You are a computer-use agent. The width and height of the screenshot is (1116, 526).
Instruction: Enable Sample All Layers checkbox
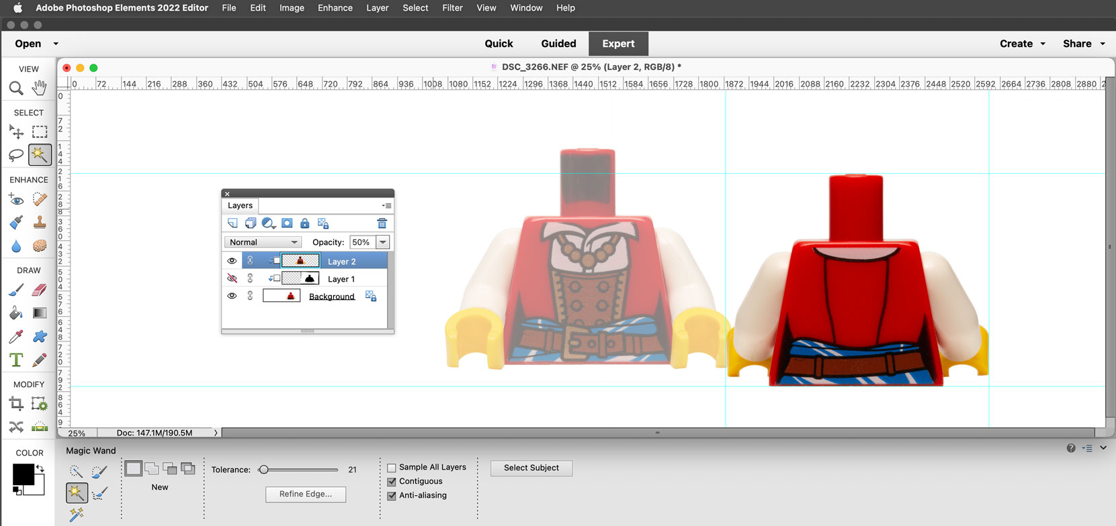[x=392, y=468]
